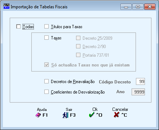Viewport: 159px width, 130px height.
Task: Minimize the Importação de Tabelas Fiscais window
Action: (x=126, y=7)
